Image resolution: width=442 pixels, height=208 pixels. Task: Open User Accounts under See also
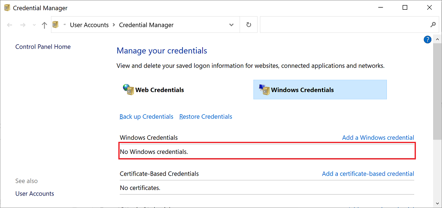click(x=35, y=194)
